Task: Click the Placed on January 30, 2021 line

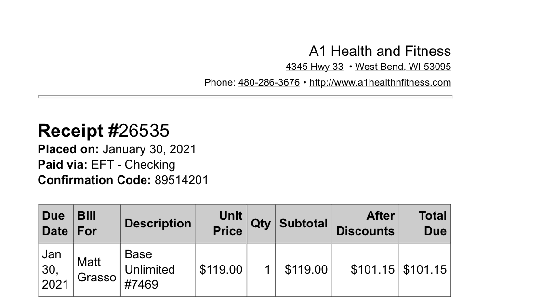Action: (x=117, y=149)
